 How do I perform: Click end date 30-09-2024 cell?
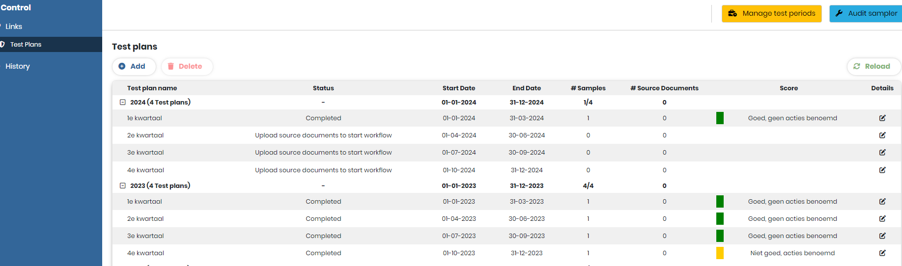point(527,152)
